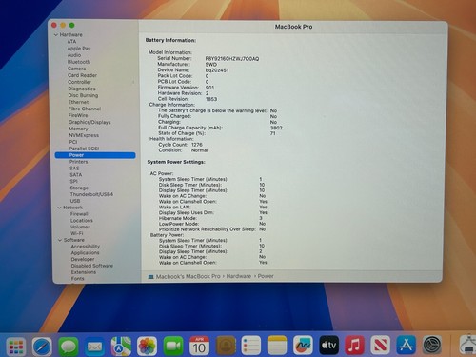This screenshot has width=476, height=357.
Task: Select NVMExpress in the sidebar
Action: click(84, 135)
